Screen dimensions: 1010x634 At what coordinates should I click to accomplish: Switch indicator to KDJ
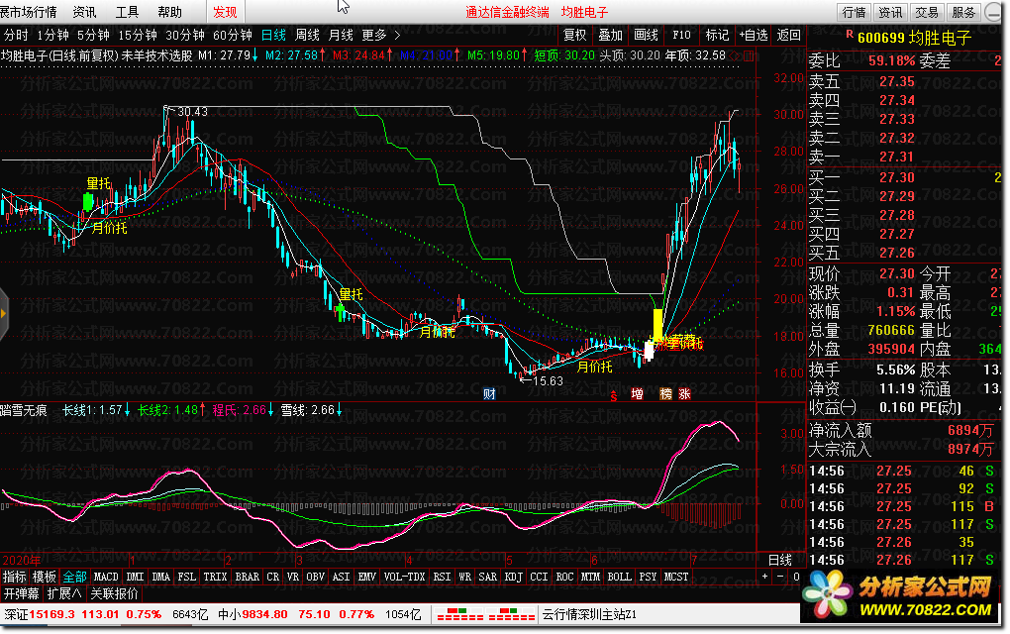click(513, 577)
